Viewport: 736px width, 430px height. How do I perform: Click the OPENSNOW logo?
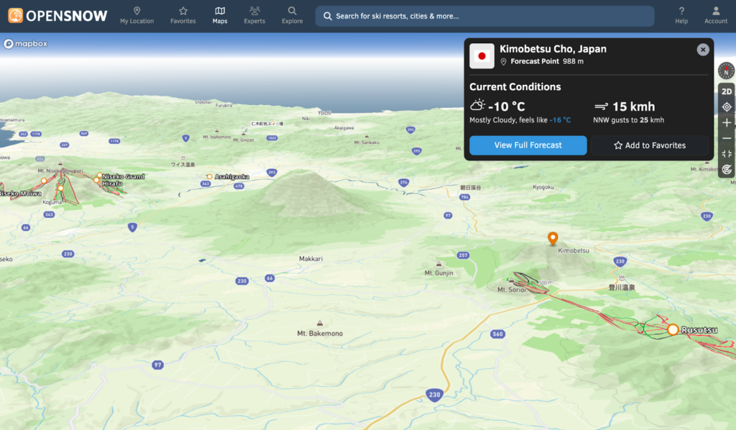click(57, 14)
